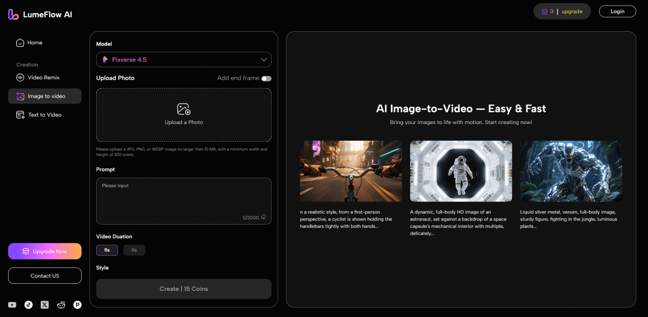
Task: Click the Video Remix waveform icon
Action: coord(20,78)
